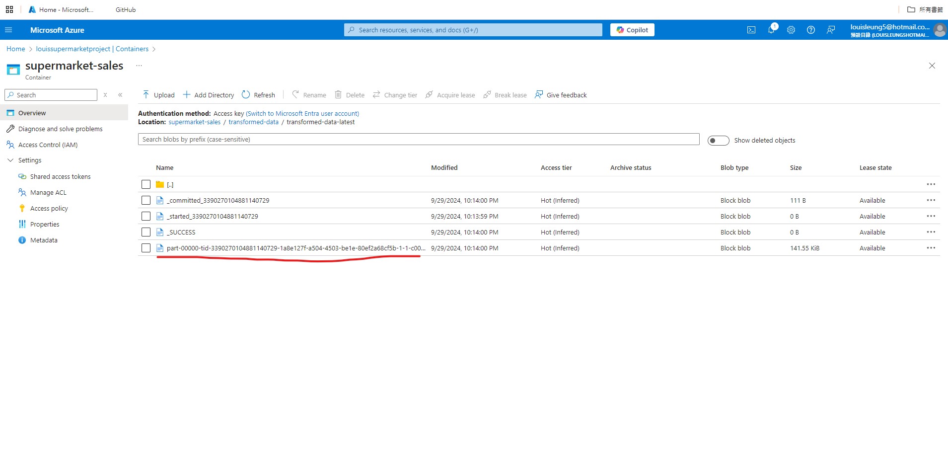948x471 pixels.
Task: Open the Change tier tool
Action: tap(394, 94)
